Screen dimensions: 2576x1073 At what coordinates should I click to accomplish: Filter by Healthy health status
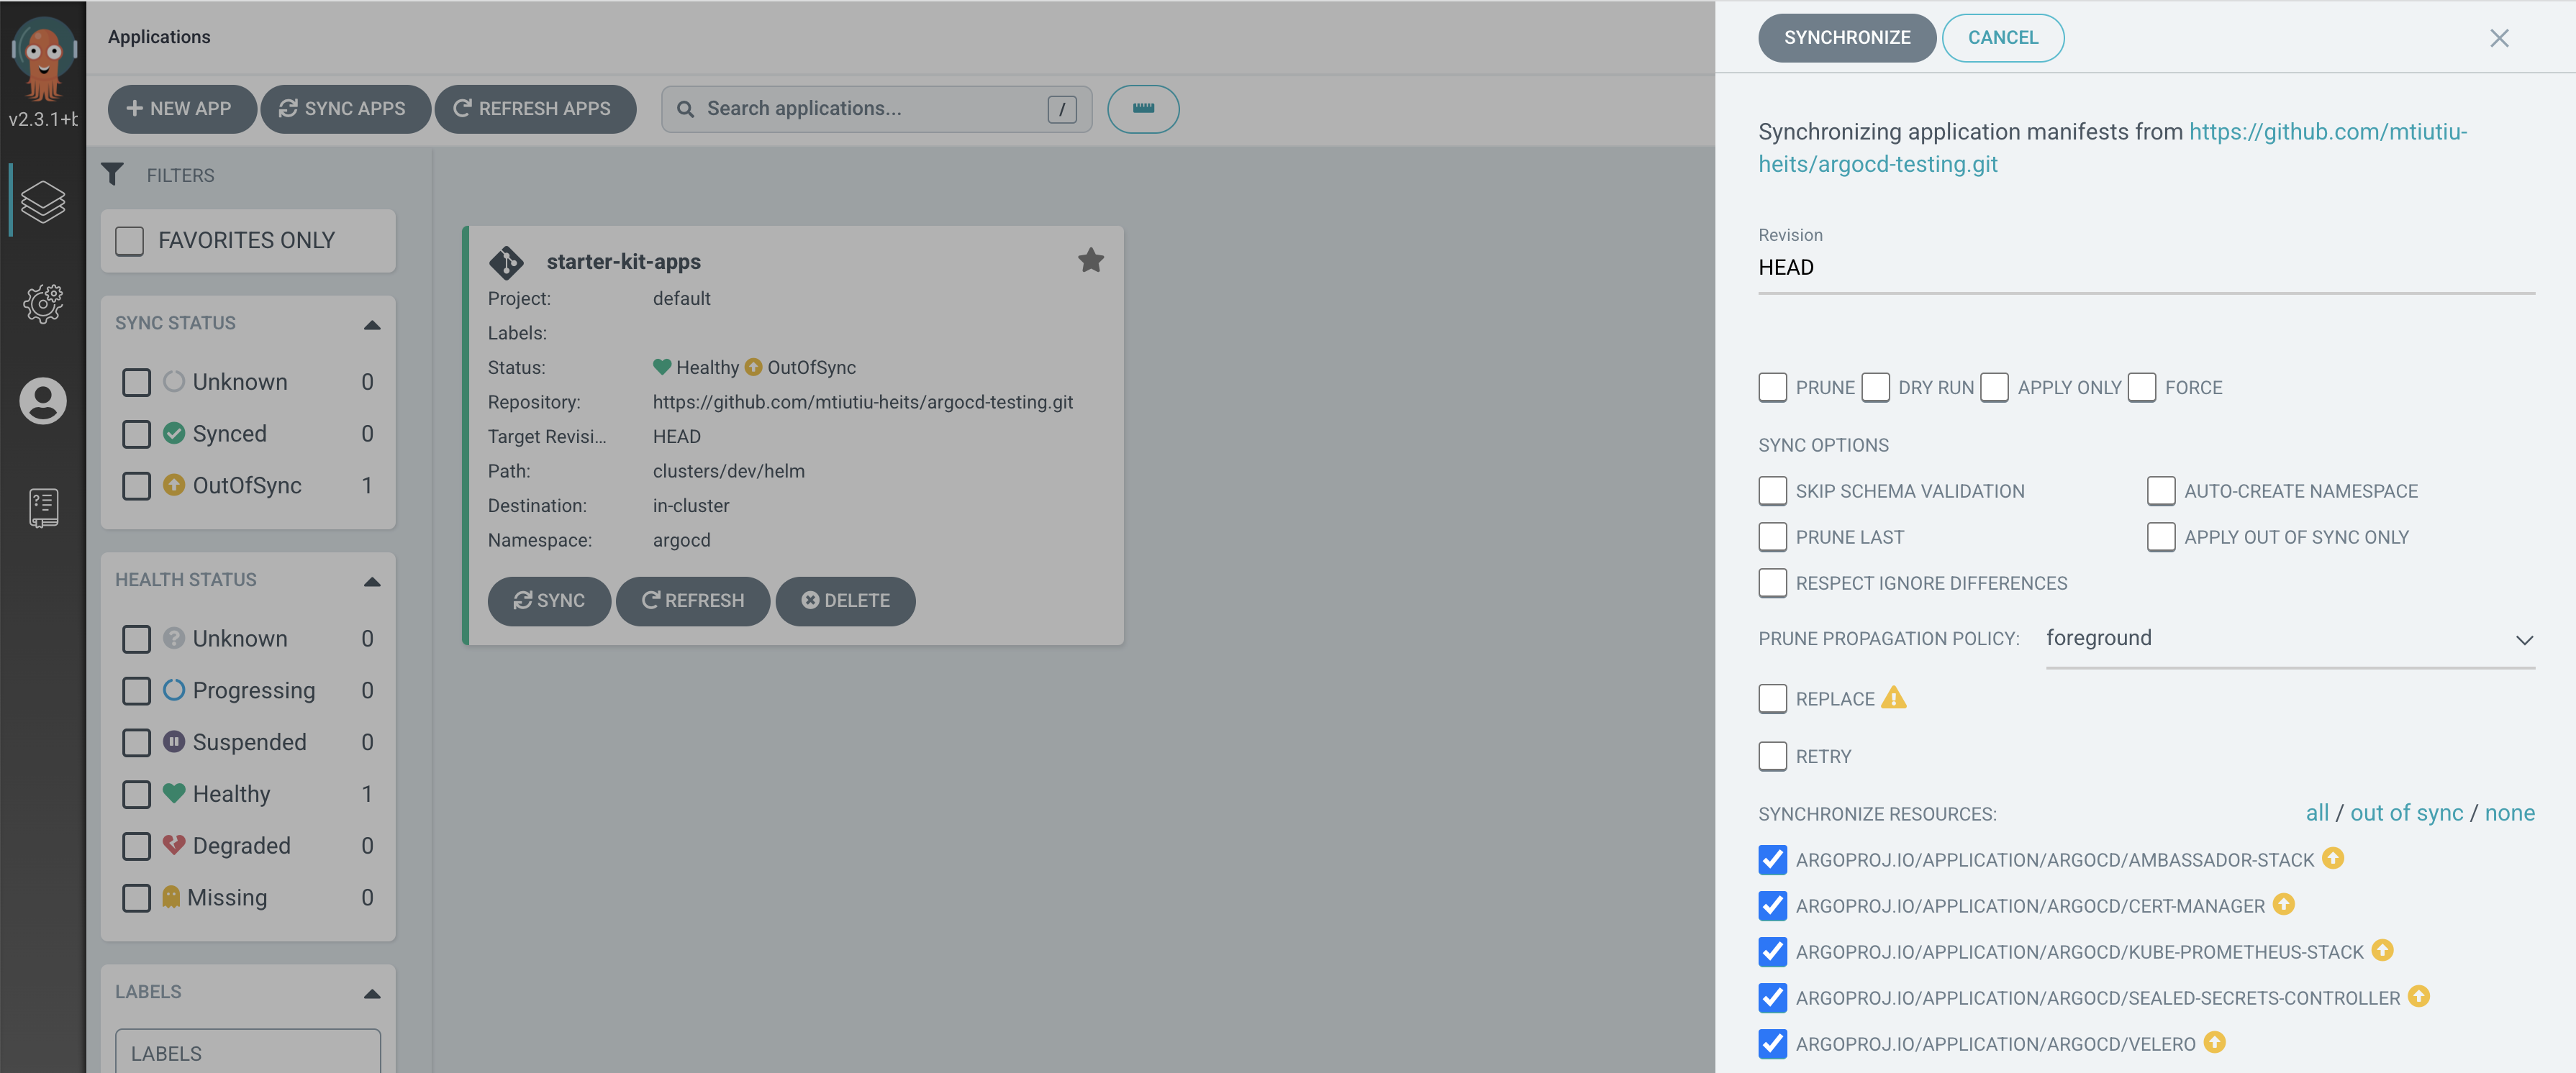136,794
